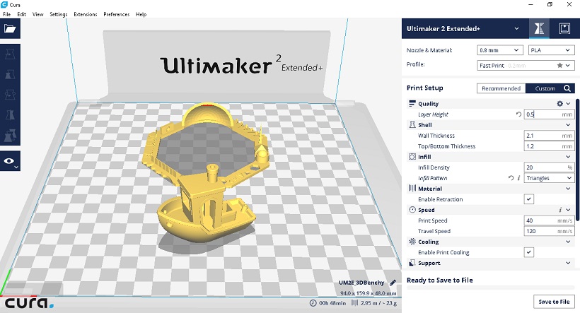Click the profile star icon
The height and width of the screenshot is (313, 580).
559,66
